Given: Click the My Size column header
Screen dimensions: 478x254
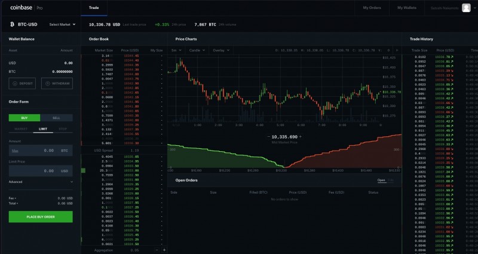Looking at the screenshot, I should [157, 50].
